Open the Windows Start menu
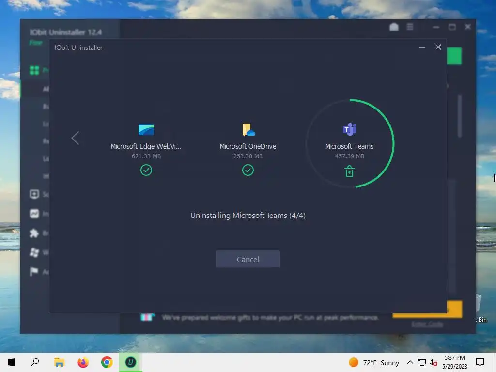Screen dimensions: 496x372 click(12, 362)
